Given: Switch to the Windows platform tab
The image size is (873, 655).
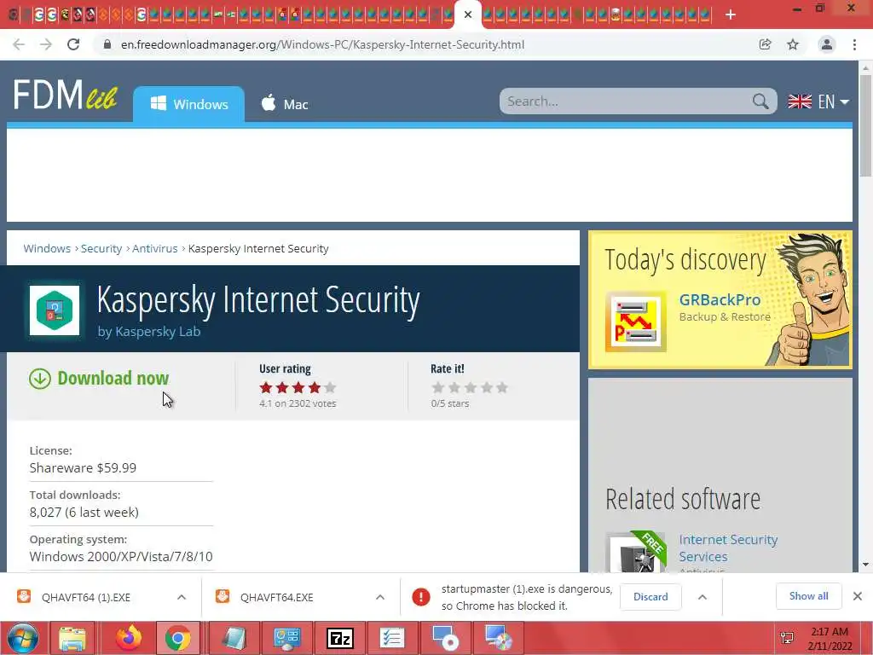Looking at the screenshot, I should [188, 104].
